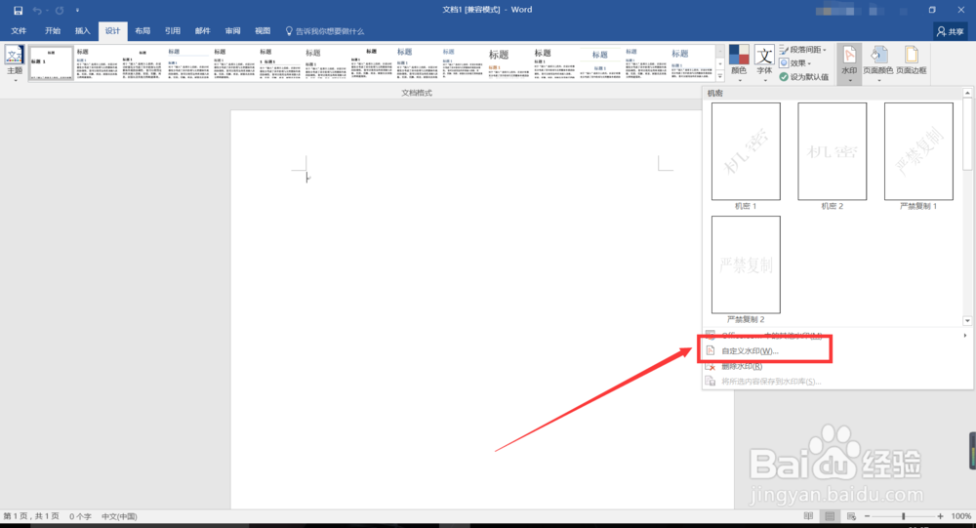Click watermark gallery scroll-up arrow
The height and width of the screenshot is (528, 976).
pyautogui.click(x=967, y=93)
